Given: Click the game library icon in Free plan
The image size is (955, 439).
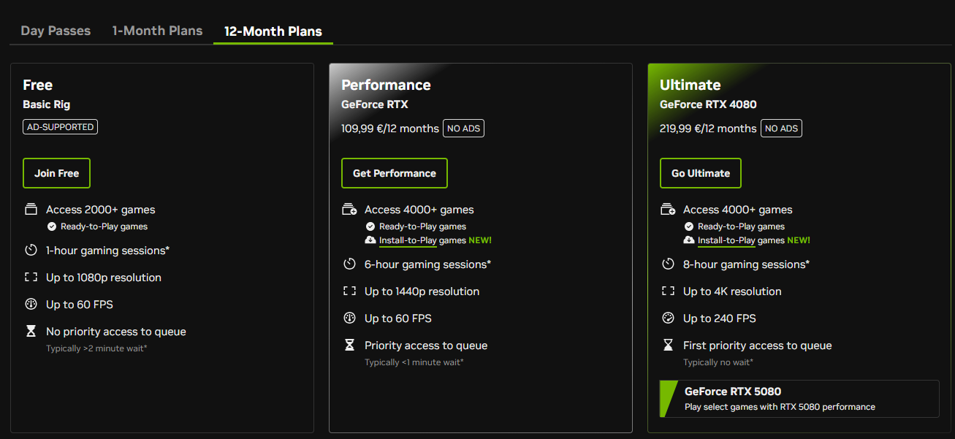Looking at the screenshot, I should [31, 210].
